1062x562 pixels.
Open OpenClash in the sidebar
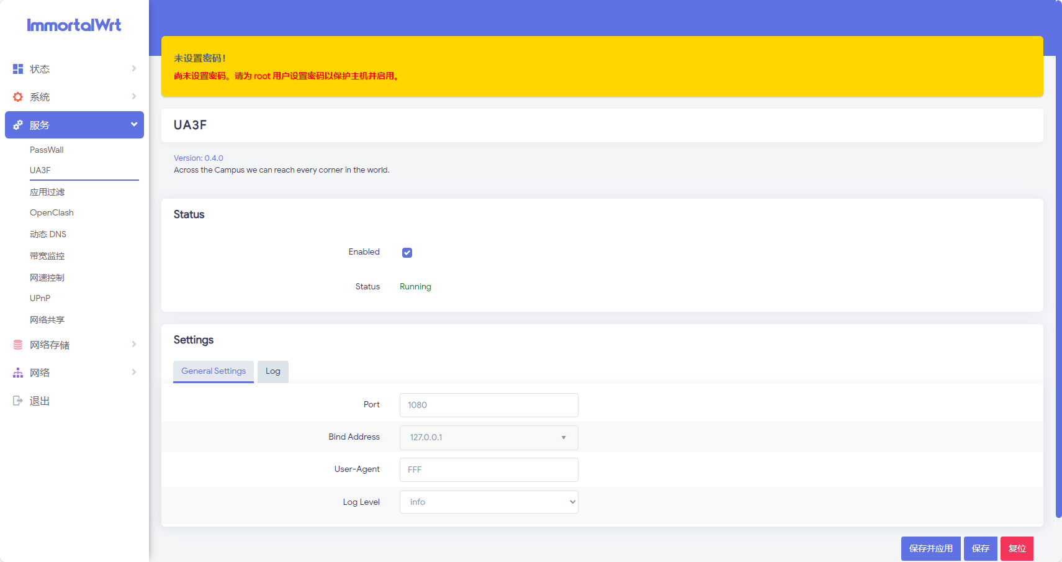[52, 212]
